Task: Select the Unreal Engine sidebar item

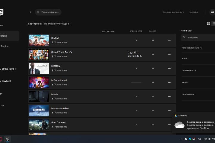Action: 4,46
